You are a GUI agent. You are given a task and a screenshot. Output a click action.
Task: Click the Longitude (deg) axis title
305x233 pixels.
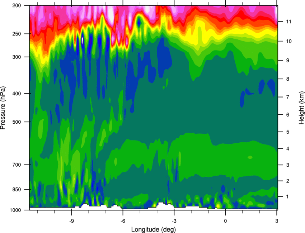(x=154, y=229)
